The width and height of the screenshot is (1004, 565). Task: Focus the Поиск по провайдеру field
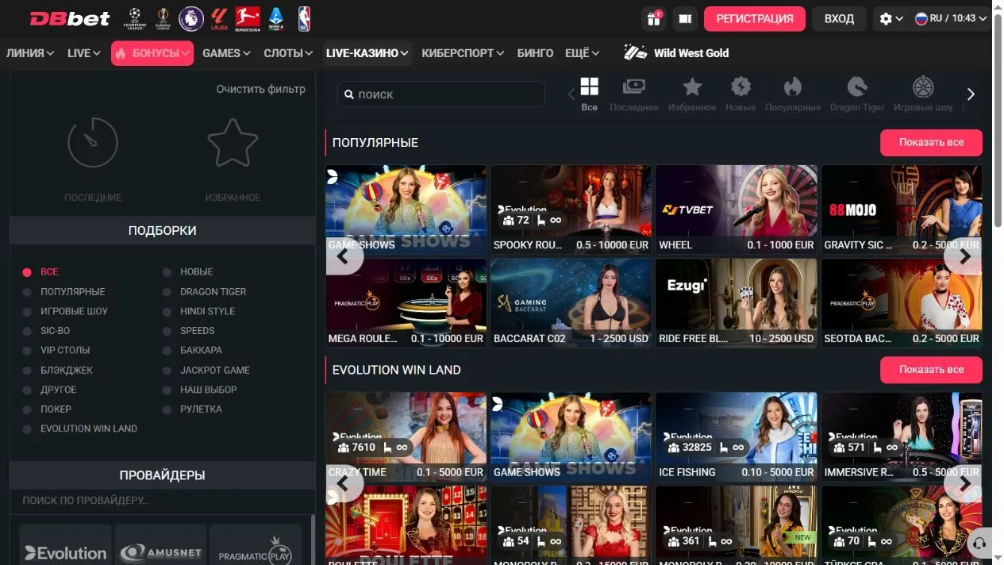pos(162,501)
